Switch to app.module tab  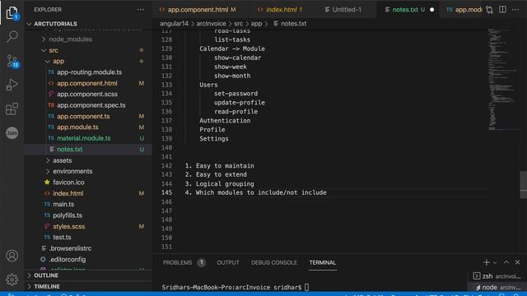[x=464, y=10]
